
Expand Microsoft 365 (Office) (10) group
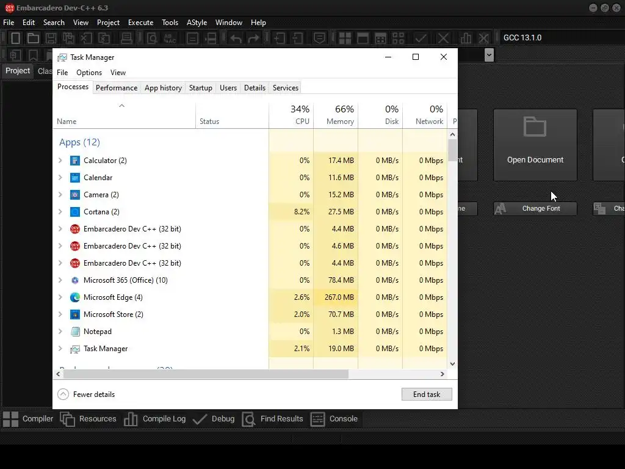tap(60, 280)
